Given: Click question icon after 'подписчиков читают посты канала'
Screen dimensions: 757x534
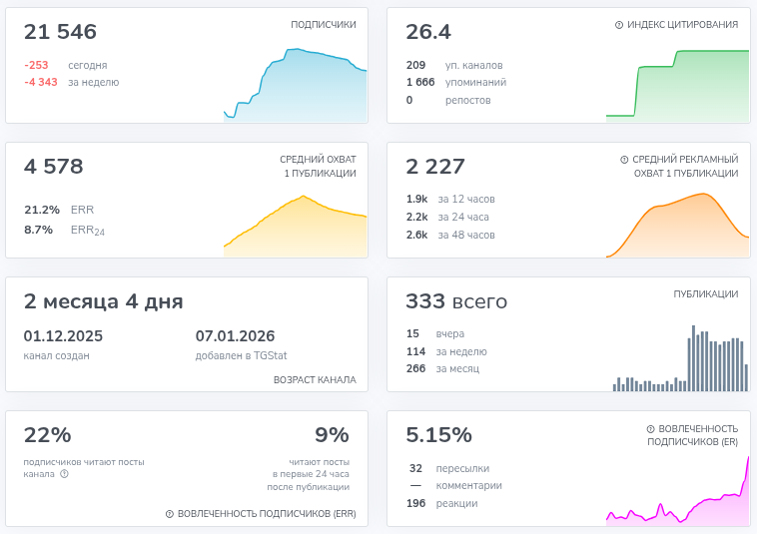Looking at the screenshot, I should click(x=64, y=474).
